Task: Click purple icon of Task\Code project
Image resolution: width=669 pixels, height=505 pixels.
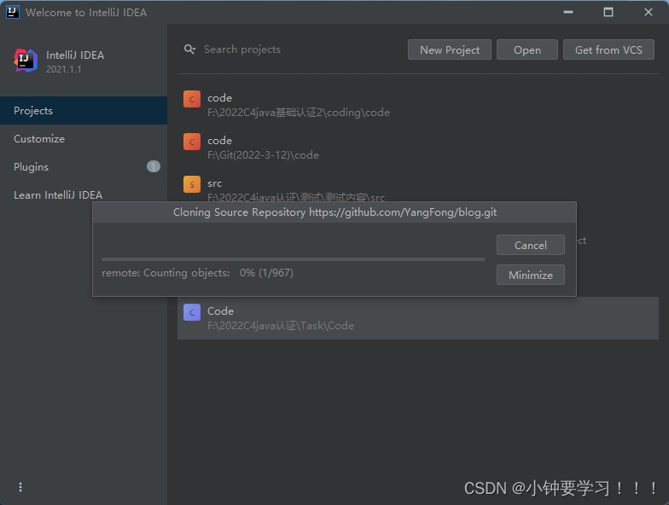Action: click(x=191, y=312)
